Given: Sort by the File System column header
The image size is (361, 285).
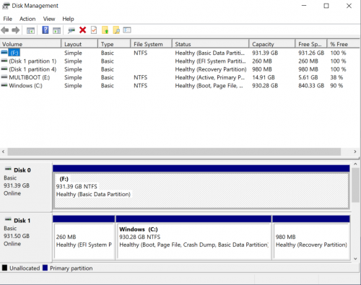Looking at the screenshot, I should pos(152,44).
